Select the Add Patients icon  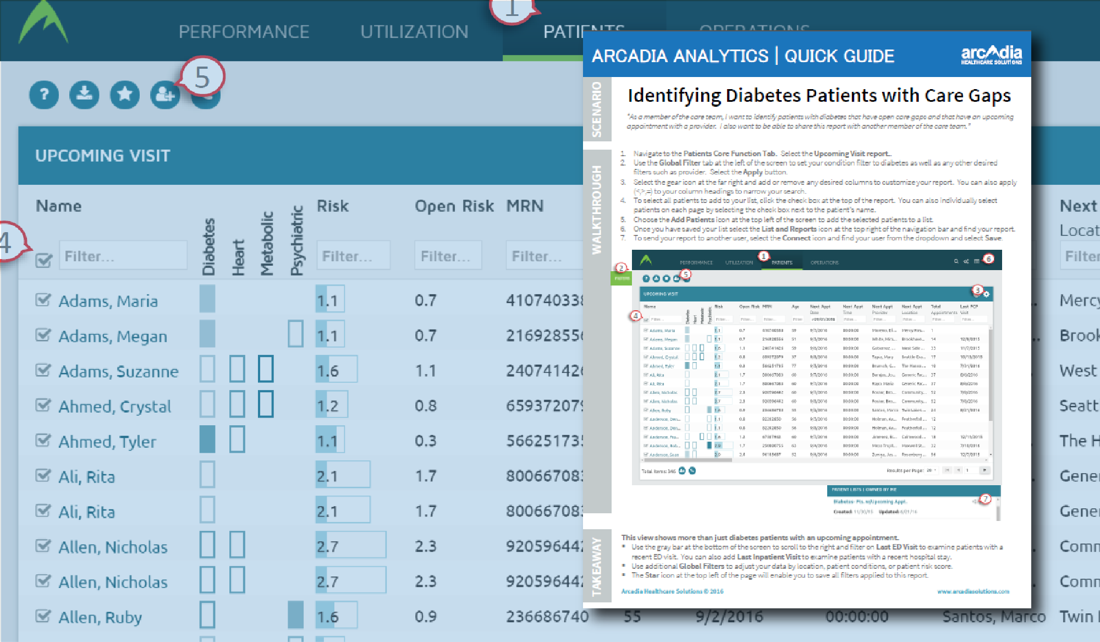(165, 95)
